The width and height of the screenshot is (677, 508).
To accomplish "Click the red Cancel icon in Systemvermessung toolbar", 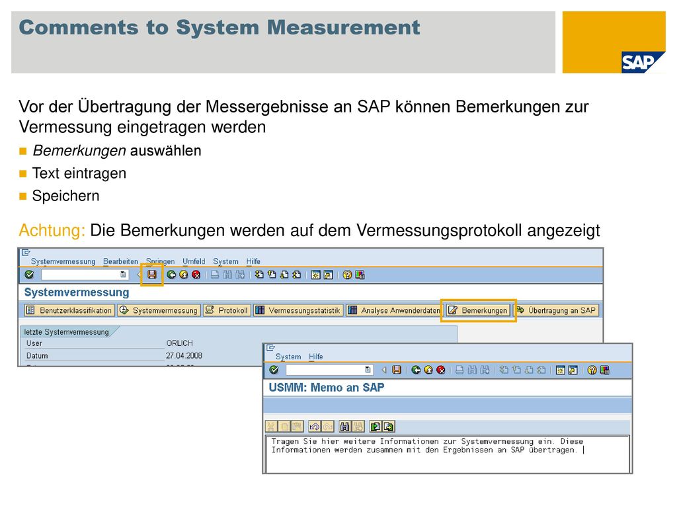I will [x=196, y=275].
